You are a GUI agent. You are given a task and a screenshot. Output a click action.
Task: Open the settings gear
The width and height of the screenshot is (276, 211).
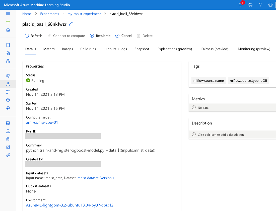pyautogui.click(x=250, y=5)
